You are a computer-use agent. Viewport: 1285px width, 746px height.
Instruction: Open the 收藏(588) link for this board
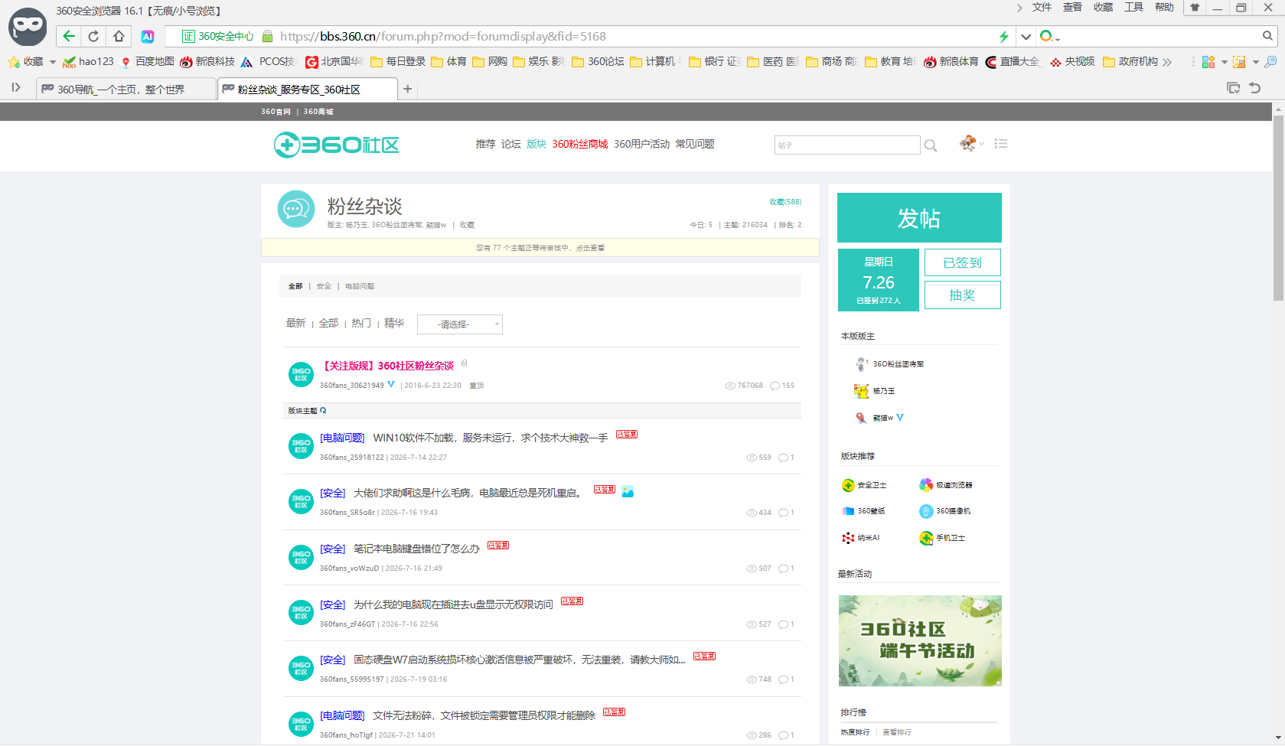785,202
